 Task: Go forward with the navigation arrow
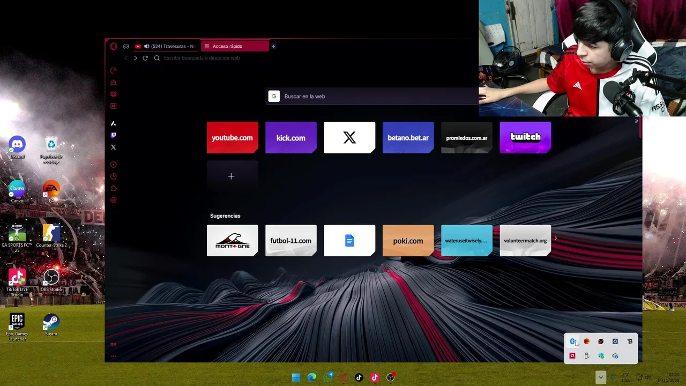click(x=135, y=58)
